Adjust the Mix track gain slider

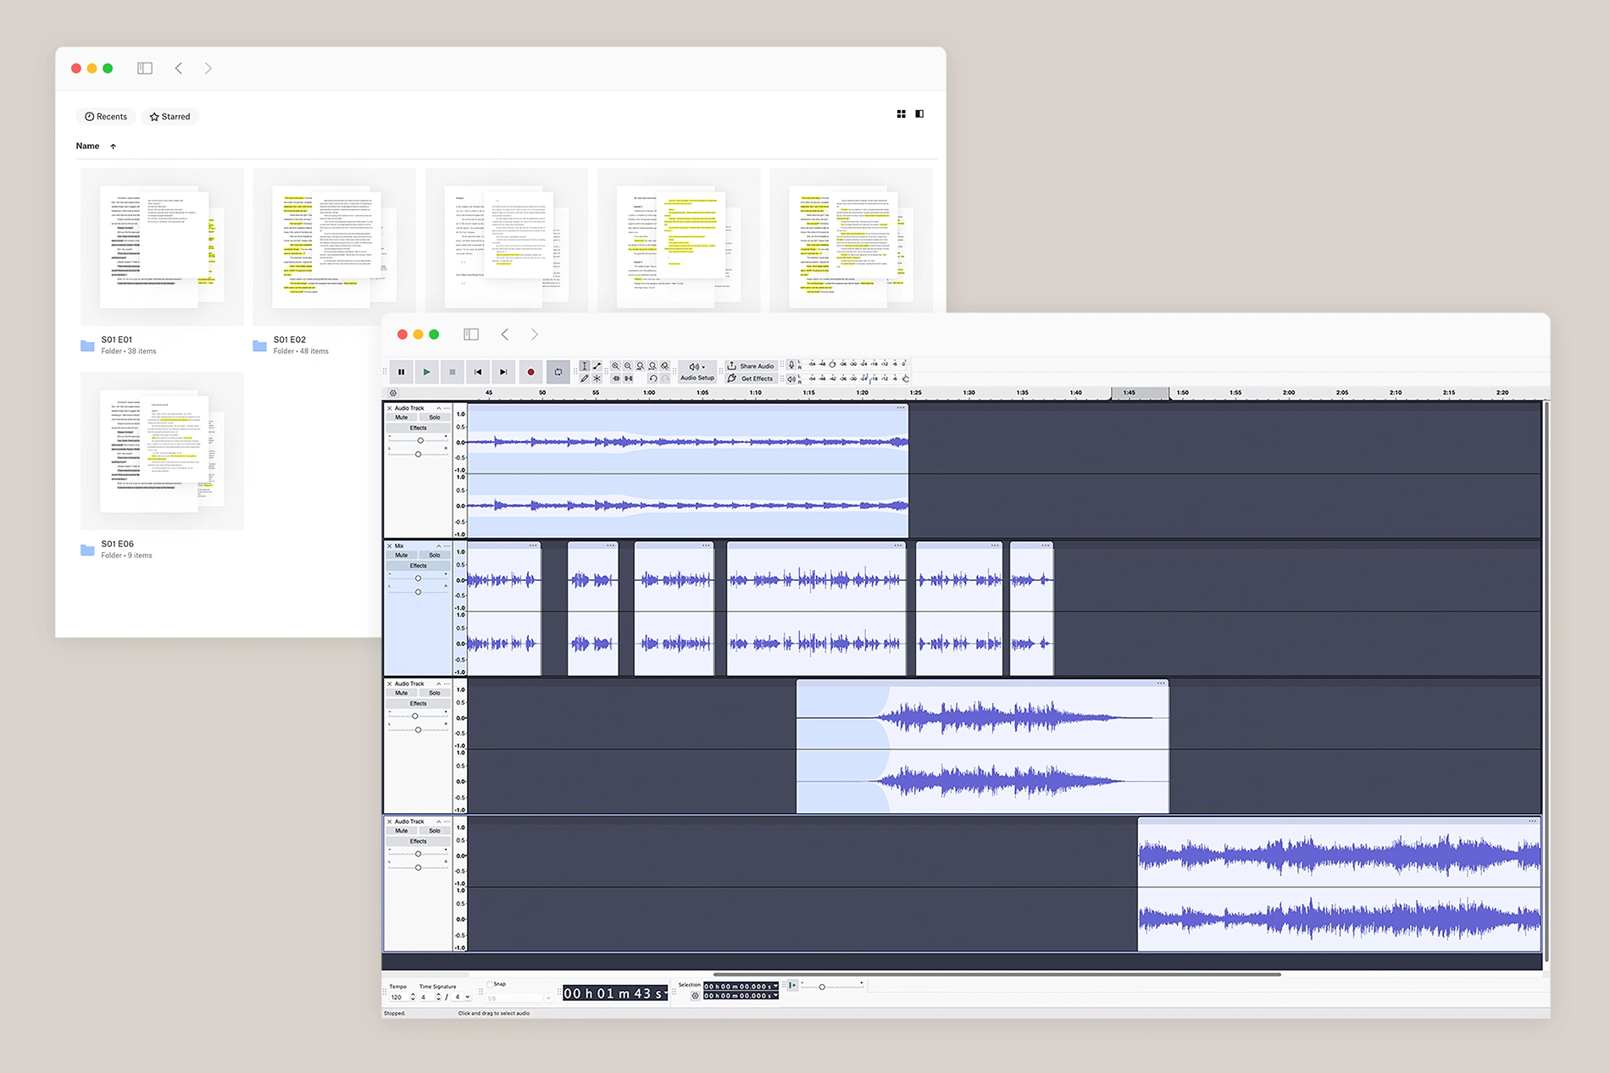(418, 578)
